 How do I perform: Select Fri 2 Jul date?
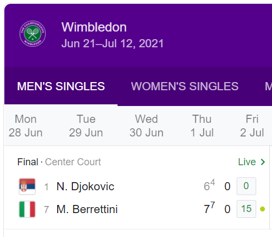coord(252,126)
